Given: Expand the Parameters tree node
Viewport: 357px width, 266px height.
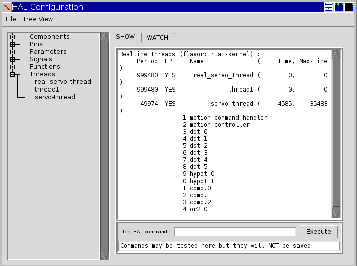Looking at the screenshot, I should coord(12,52).
